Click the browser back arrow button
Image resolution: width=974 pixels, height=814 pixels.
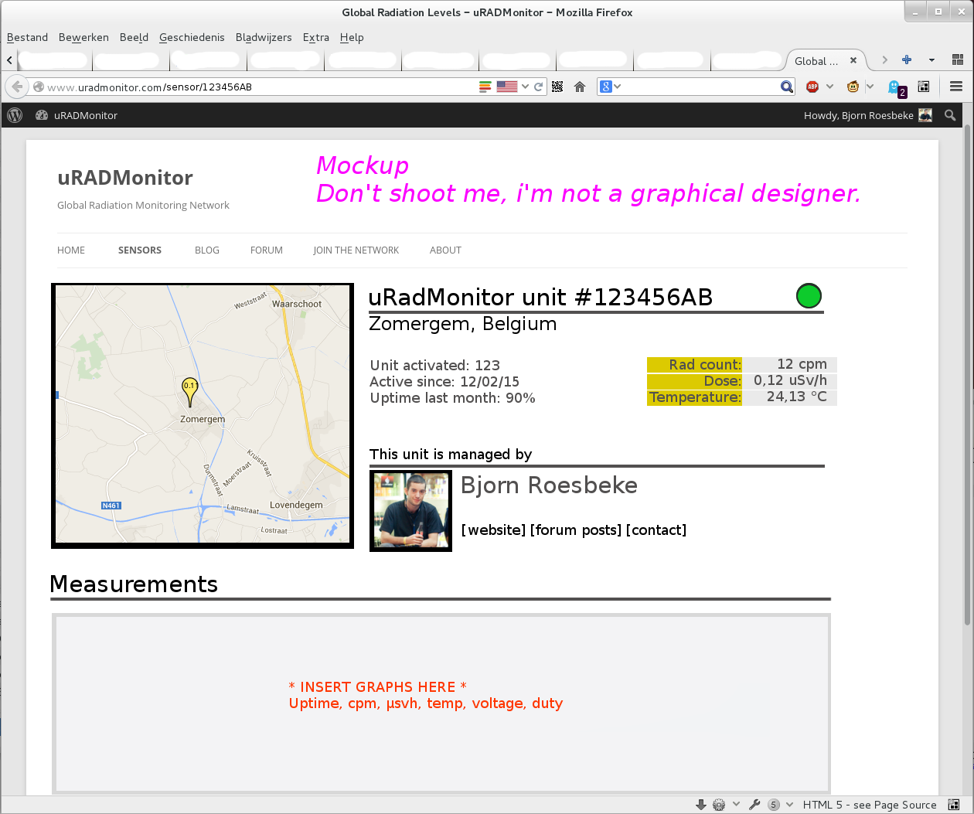coord(17,87)
